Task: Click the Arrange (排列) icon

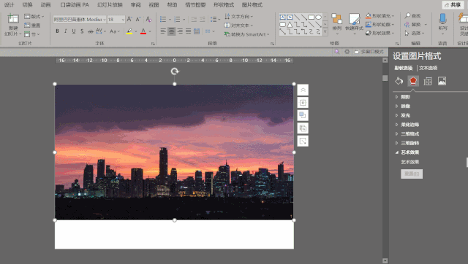Action: point(336,18)
